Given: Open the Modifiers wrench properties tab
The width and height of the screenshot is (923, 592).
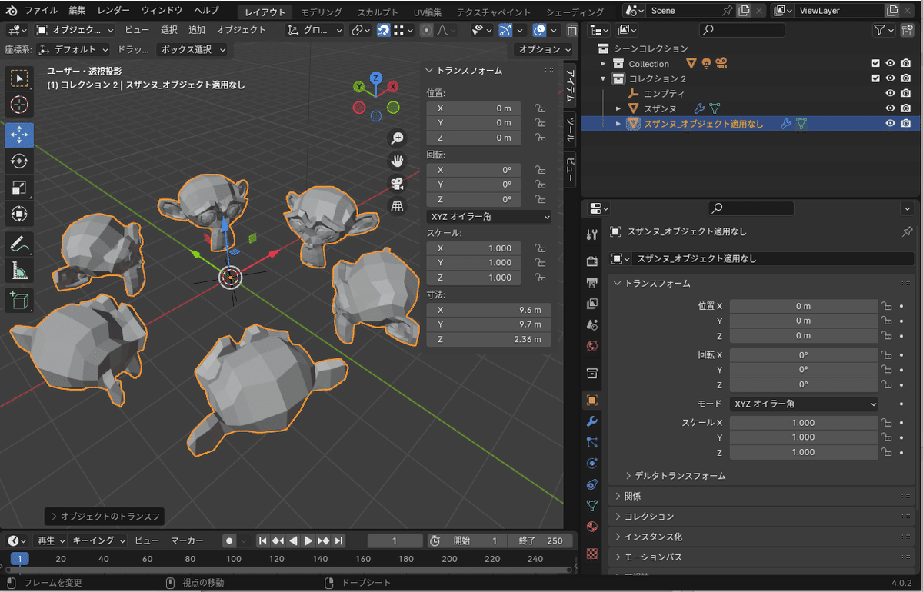Looking at the screenshot, I should click(591, 421).
